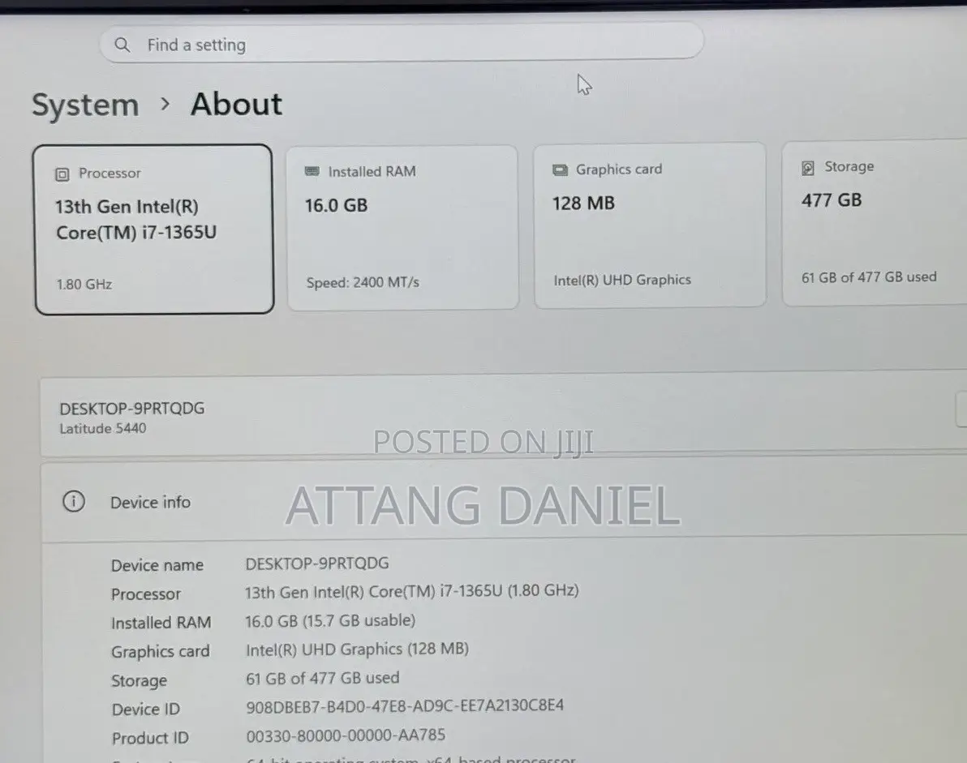Click the Latitude 5440 model text
The height and width of the screenshot is (763, 967).
point(103,428)
